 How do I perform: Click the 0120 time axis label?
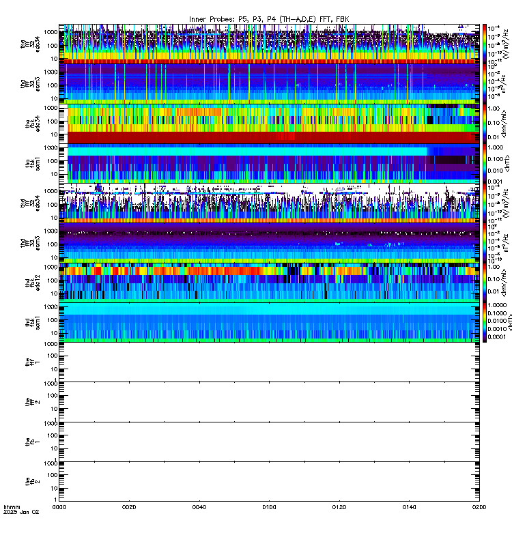click(x=339, y=507)
